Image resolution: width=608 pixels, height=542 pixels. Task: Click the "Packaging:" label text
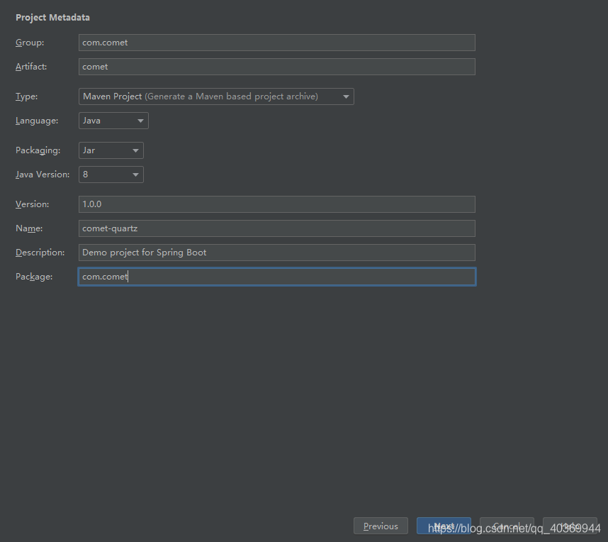point(38,150)
